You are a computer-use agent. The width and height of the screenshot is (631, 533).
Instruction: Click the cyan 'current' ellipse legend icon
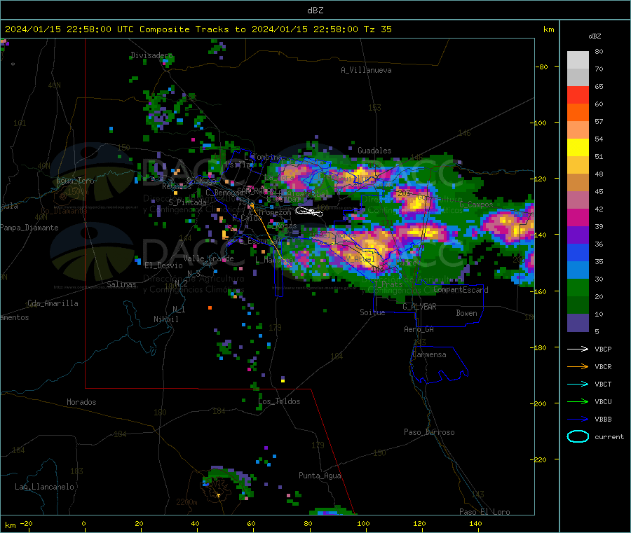(x=578, y=436)
